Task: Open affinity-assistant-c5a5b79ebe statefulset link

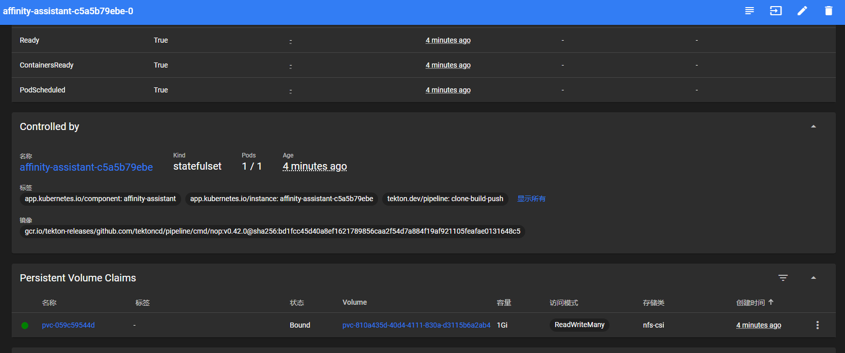Action: (86, 167)
